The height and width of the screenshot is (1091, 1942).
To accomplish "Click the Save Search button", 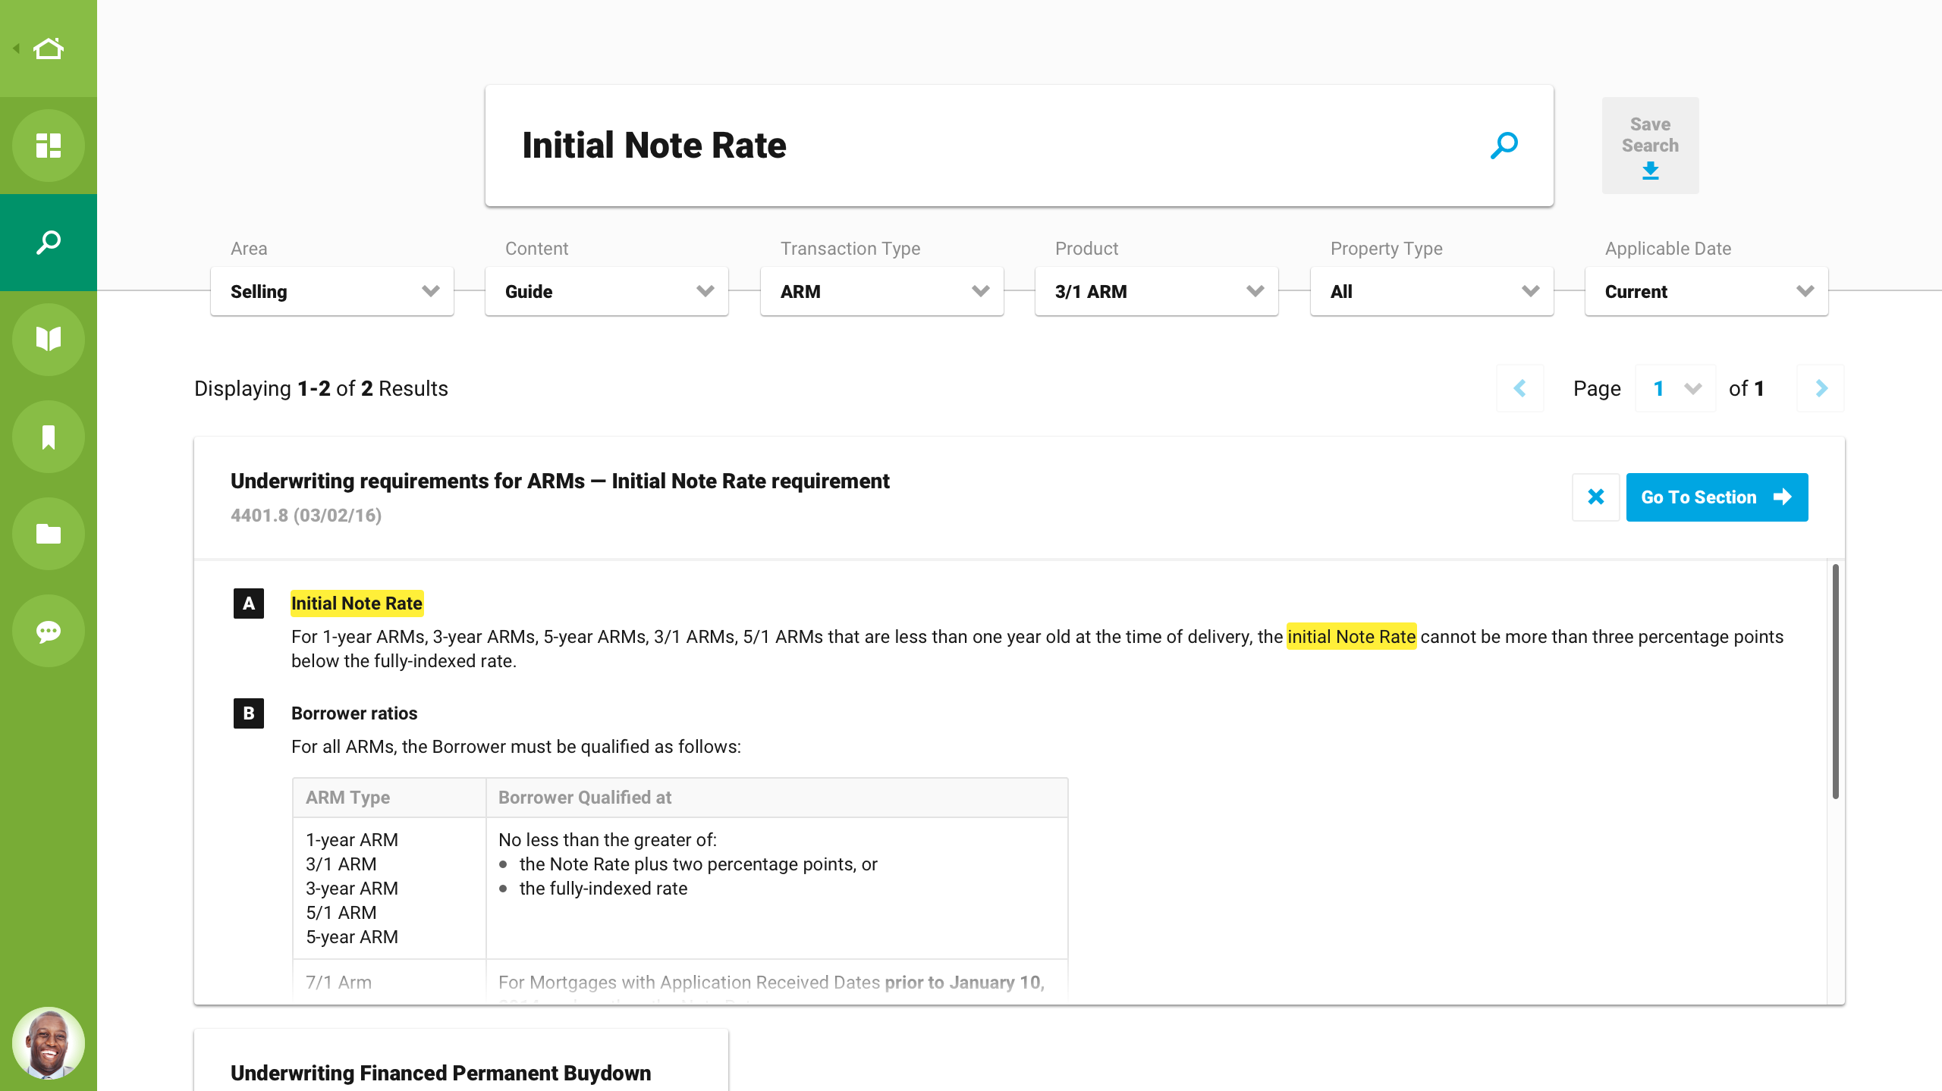I will (1650, 146).
